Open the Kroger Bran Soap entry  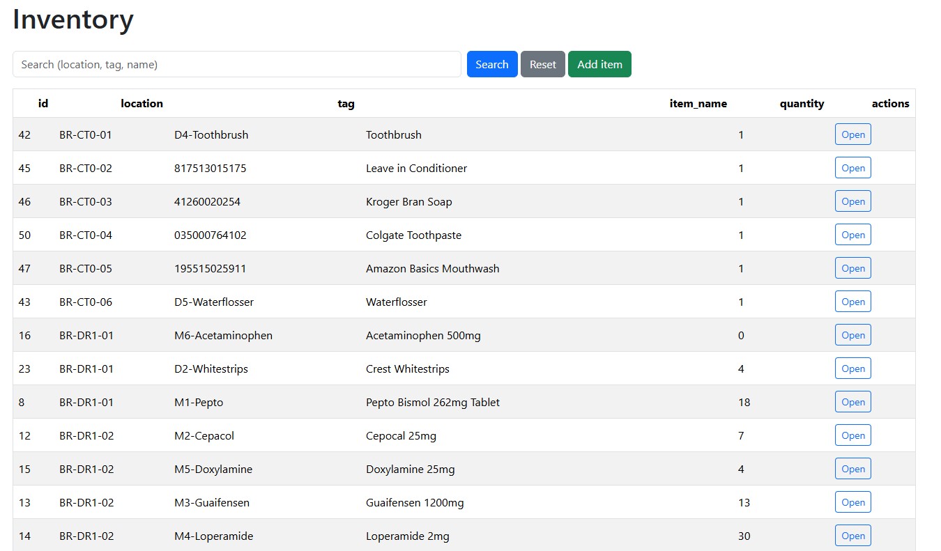pos(852,201)
